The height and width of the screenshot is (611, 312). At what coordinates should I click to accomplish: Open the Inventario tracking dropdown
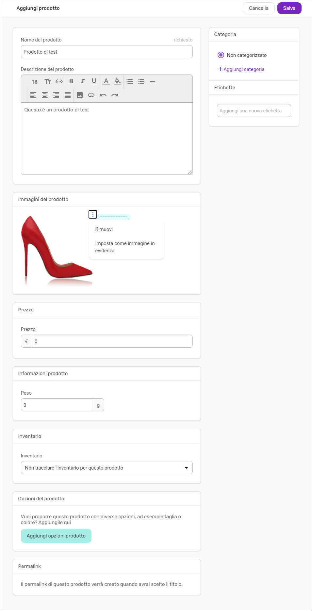pos(107,468)
